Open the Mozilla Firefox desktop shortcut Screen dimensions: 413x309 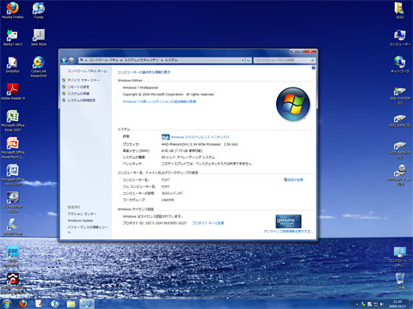13,9
